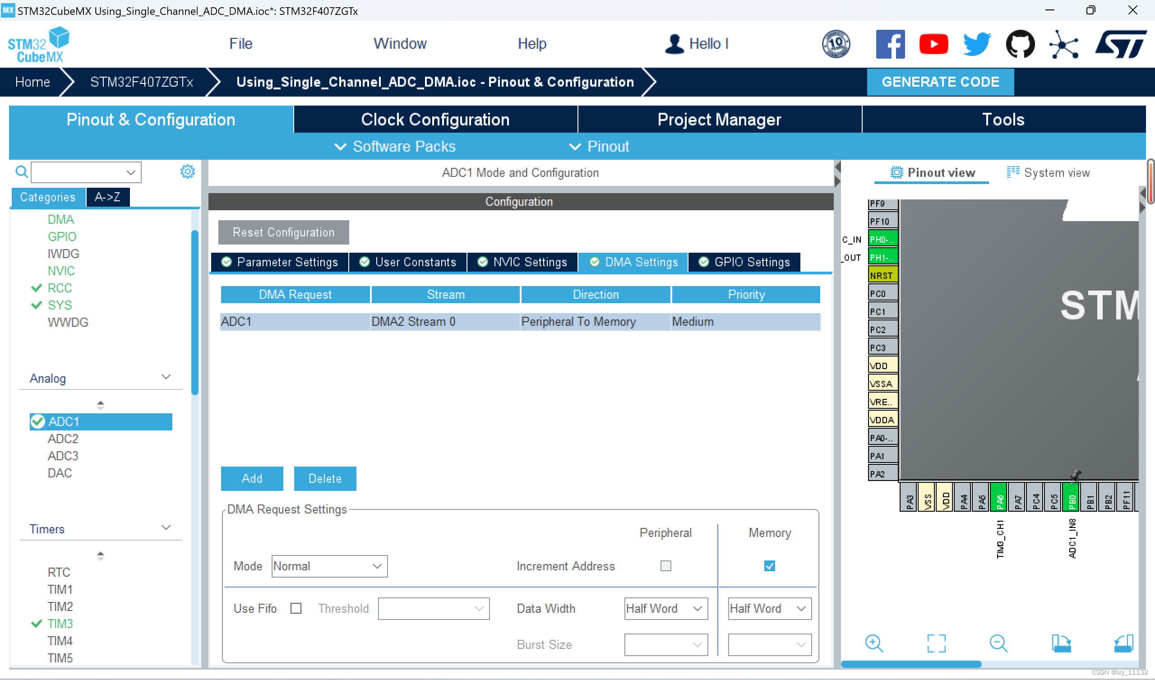The height and width of the screenshot is (680, 1155).
Task: Open the categories settings gear icon
Action: coord(187,172)
